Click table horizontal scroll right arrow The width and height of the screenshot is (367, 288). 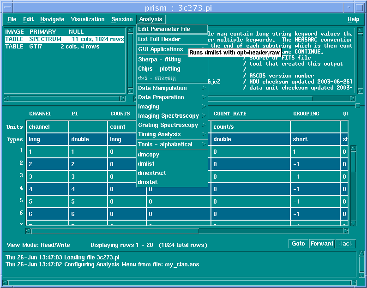[x=345, y=231]
